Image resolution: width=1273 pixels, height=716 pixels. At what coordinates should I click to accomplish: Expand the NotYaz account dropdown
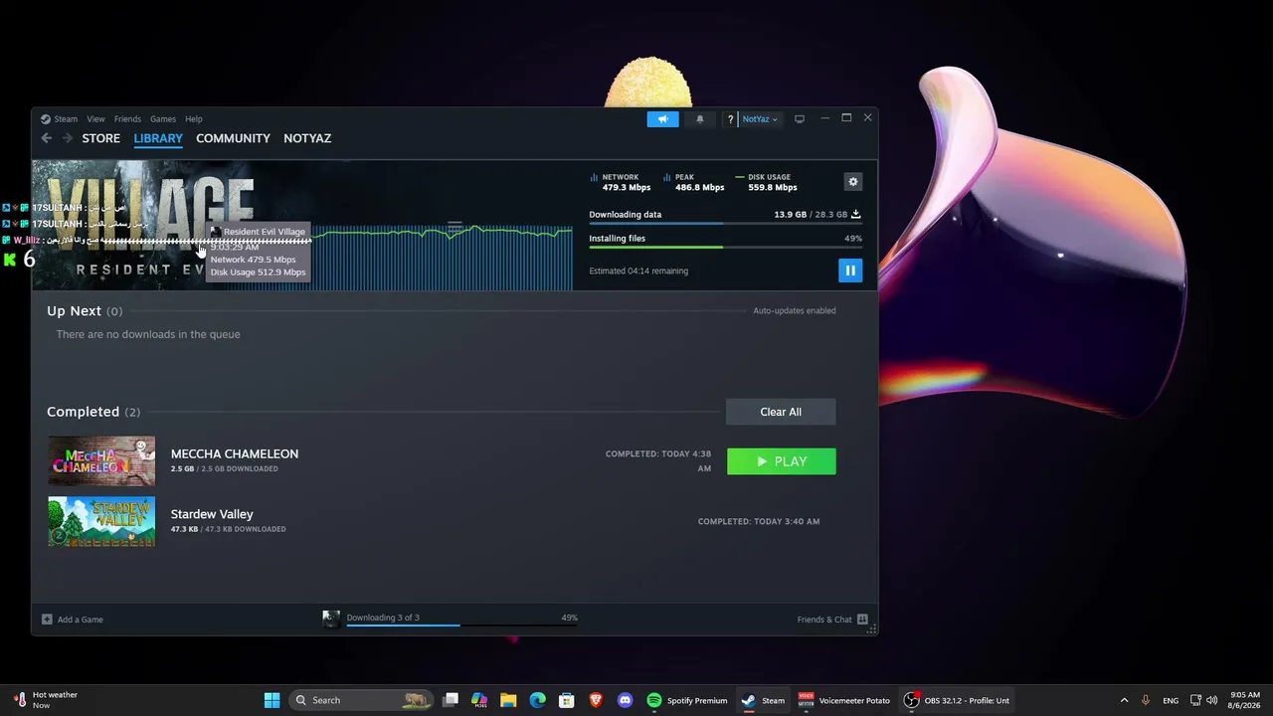point(760,119)
